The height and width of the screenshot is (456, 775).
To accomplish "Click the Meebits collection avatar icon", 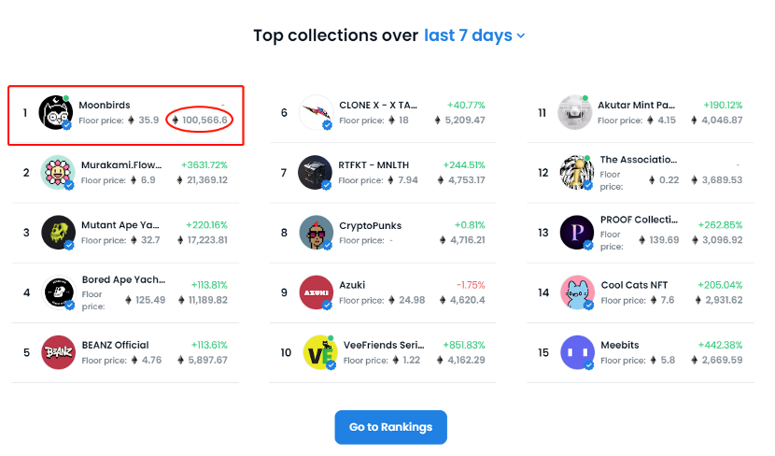I will coord(576,352).
